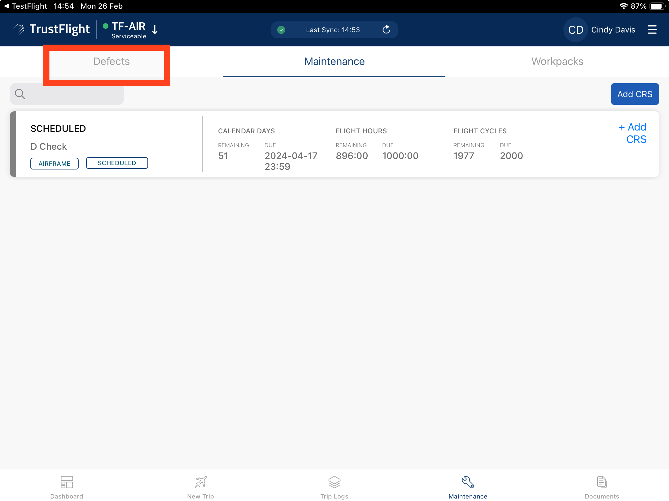
Task: Tap the sync refresh arrow icon
Action: click(386, 30)
